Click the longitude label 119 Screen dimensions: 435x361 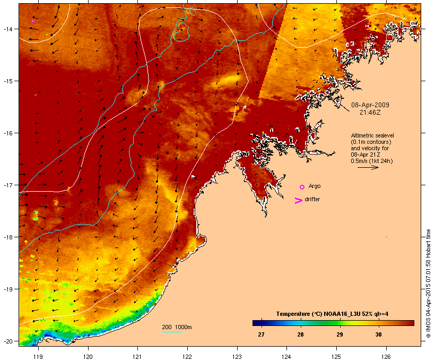point(38,357)
